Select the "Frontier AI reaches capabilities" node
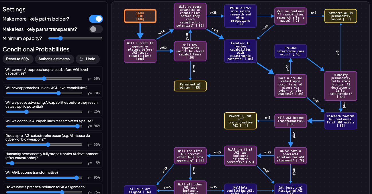372x194 pixels. pos(240,51)
